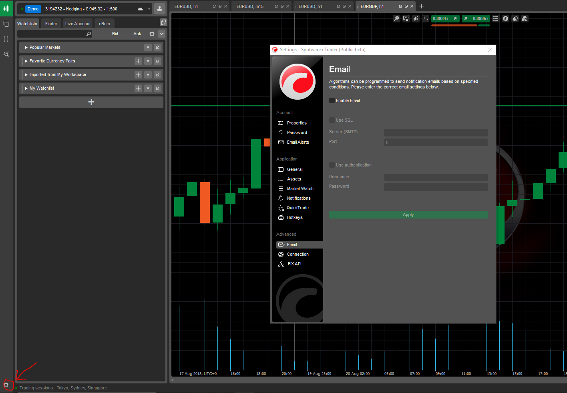Open Assets in the Settings sidebar
The width and height of the screenshot is (567, 393).
294,179
